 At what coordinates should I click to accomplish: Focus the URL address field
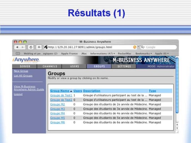tap(90, 47)
